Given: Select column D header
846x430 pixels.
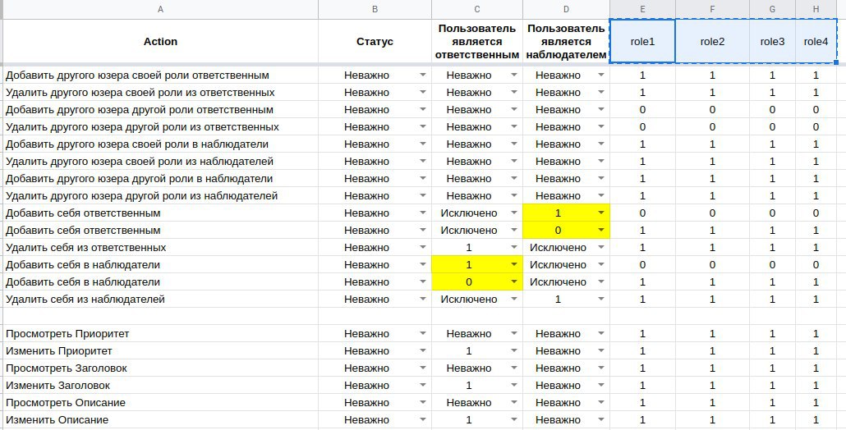Looking at the screenshot, I should 566,9.
